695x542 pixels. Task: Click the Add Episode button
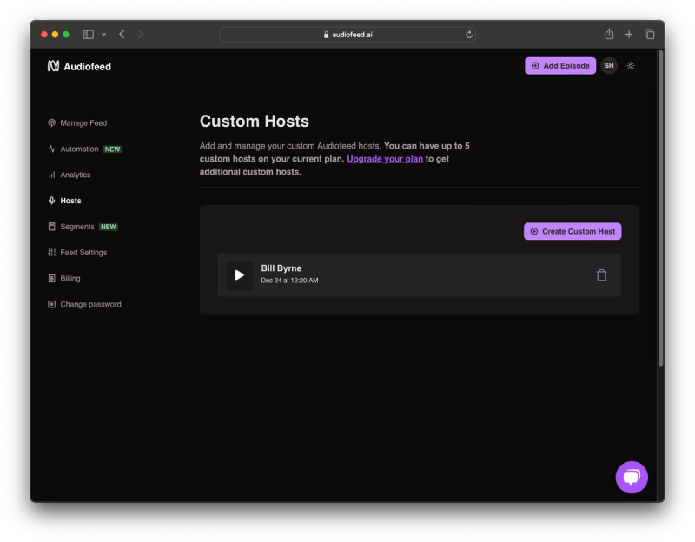click(x=560, y=66)
